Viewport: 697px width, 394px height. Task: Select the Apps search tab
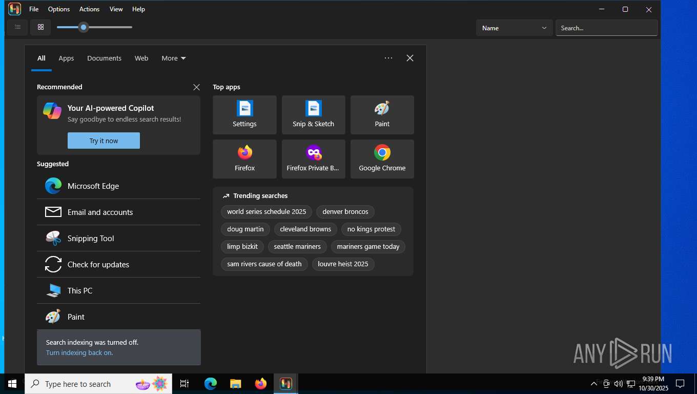[66, 58]
